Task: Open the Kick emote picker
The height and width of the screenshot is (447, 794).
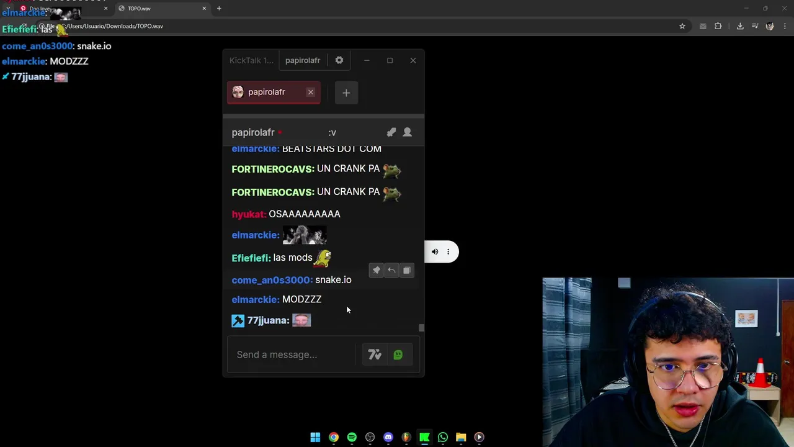Action: tap(398, 354)
